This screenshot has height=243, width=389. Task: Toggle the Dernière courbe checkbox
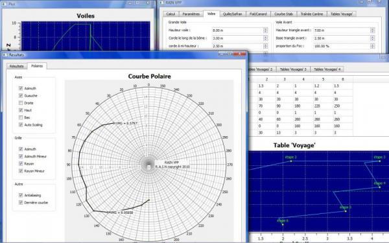click(x=21, y=203)
